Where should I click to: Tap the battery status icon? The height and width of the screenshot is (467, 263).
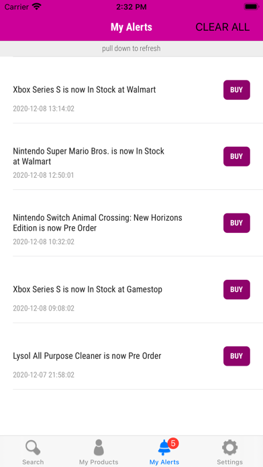pos(252,7)
